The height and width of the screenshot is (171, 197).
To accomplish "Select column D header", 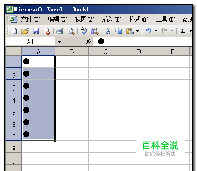I will pyautogui.click(x=139, y=51).
